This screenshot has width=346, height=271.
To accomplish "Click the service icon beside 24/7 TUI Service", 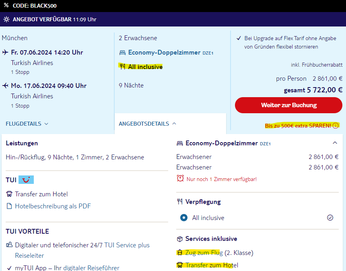I will 9,245.
